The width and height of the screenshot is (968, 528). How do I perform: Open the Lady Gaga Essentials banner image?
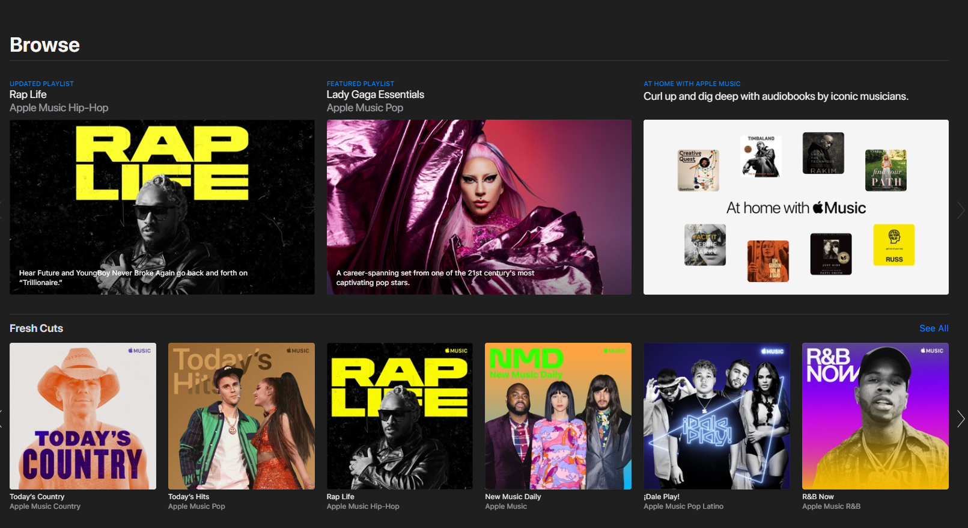[479, 207]
